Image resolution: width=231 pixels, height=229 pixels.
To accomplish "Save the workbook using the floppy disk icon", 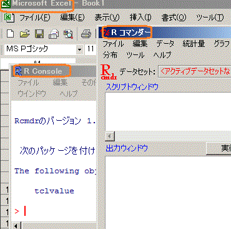I will pyautogui.click(x=39, y=34).
